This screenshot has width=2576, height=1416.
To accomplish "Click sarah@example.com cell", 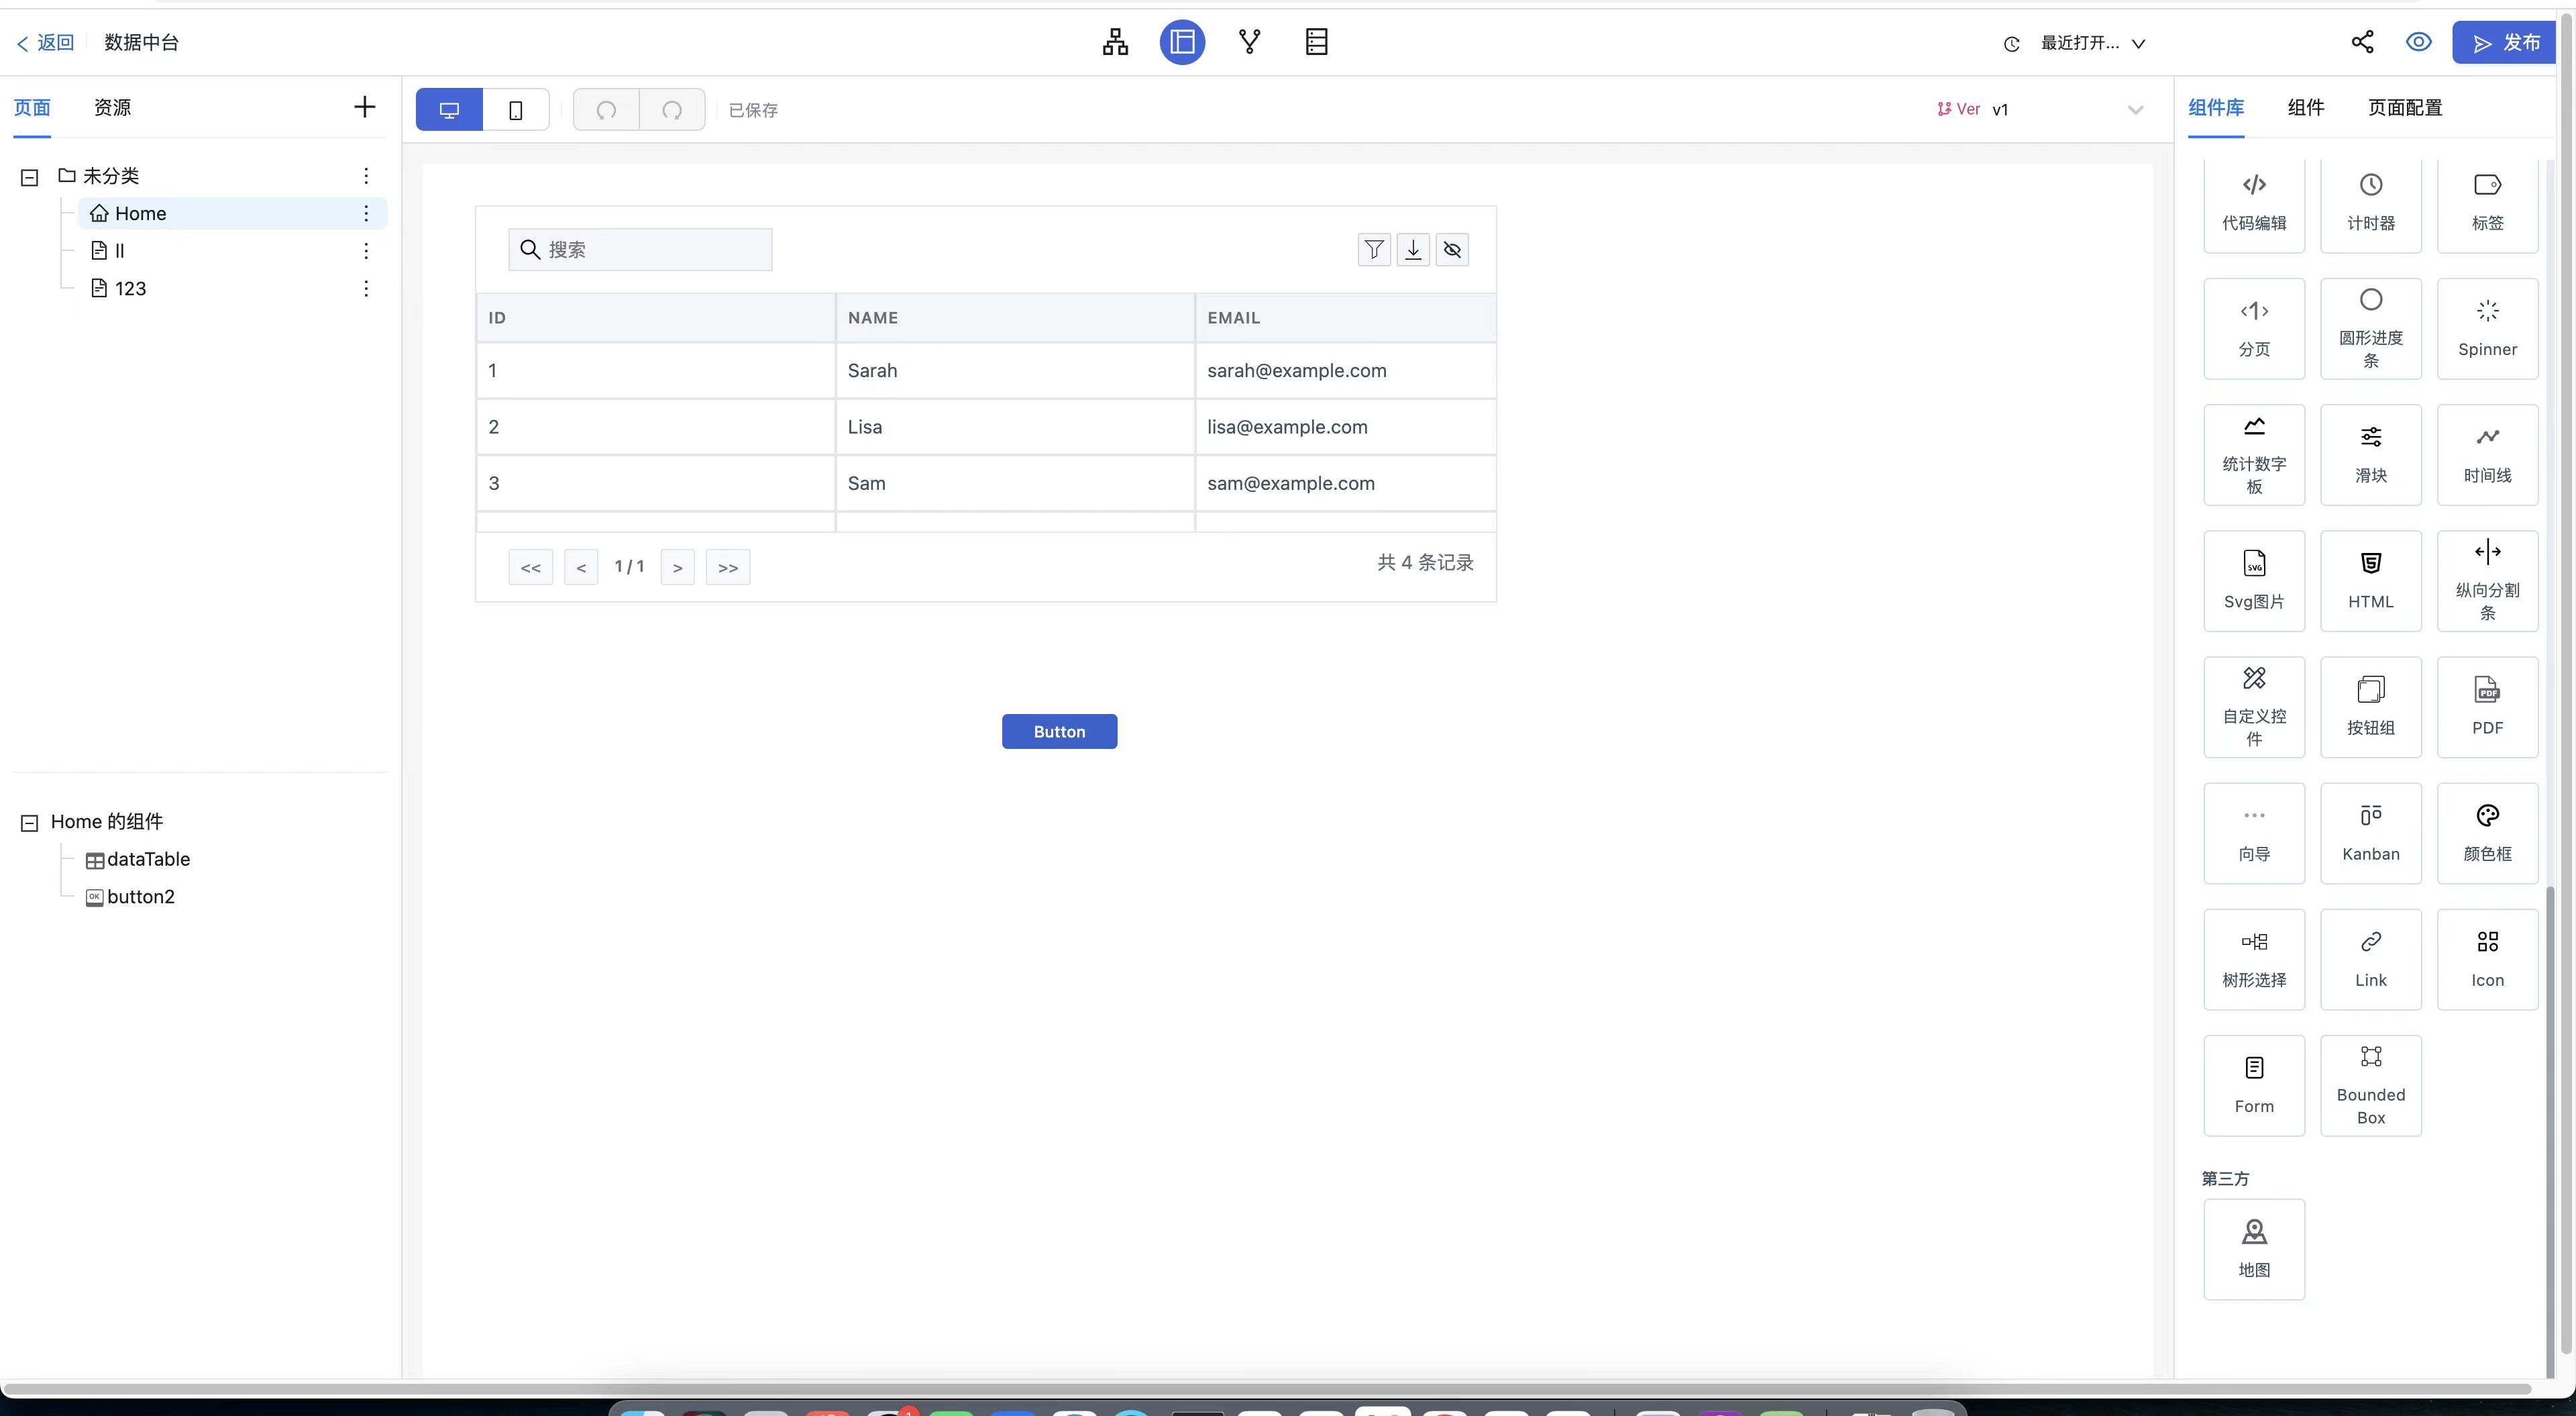I will [x=1346, y=370].
